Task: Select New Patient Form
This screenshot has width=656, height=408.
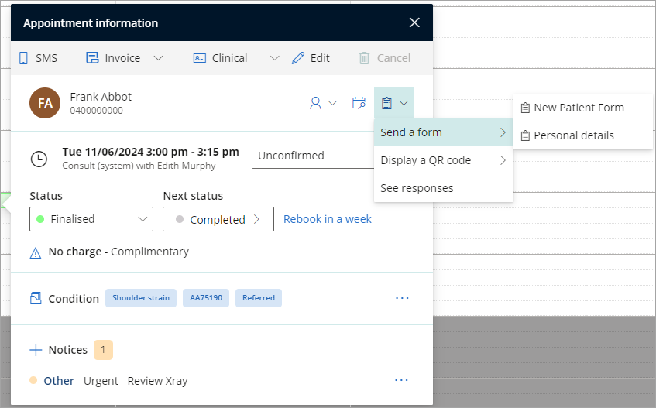Action: (582, 108)
